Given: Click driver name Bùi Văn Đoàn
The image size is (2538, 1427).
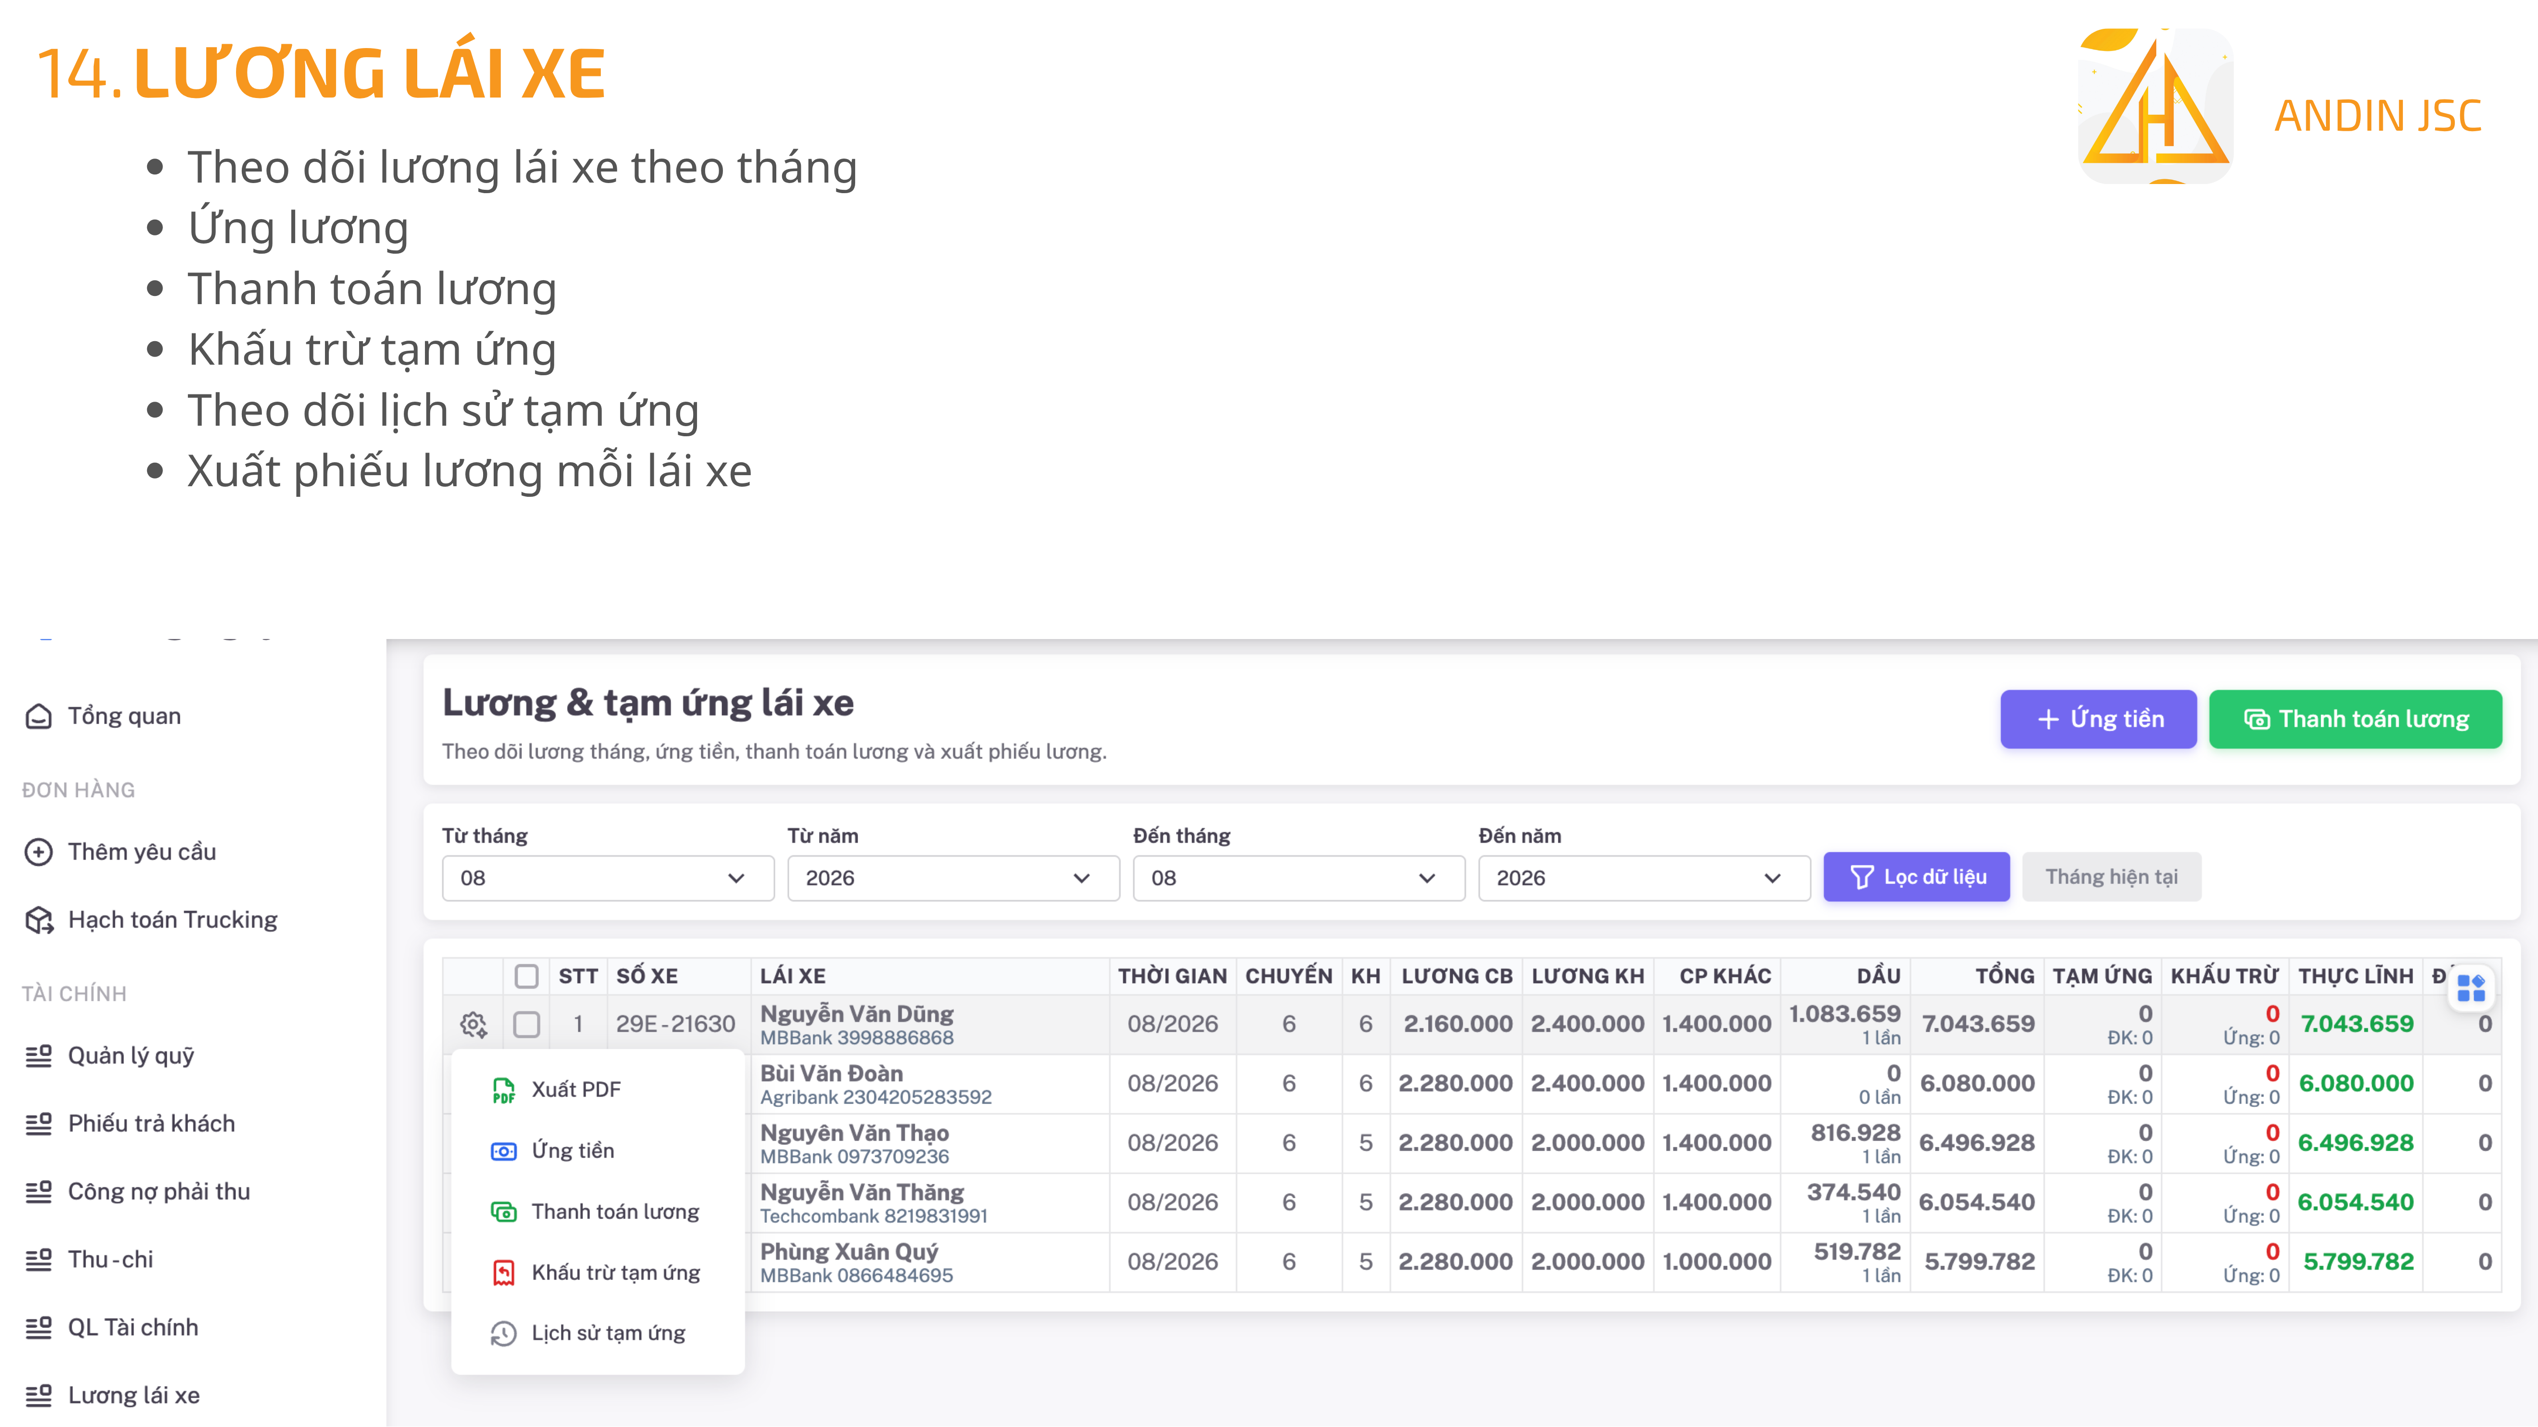Looking at the screenshot, I should pyautogui.click(x=832, y=1073).
